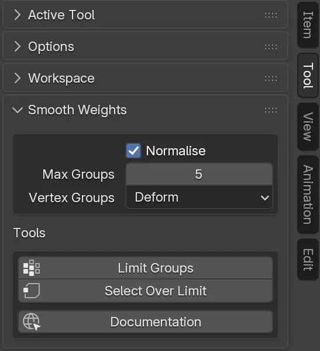Click the Limit Groups button

[x=145, y=268]
